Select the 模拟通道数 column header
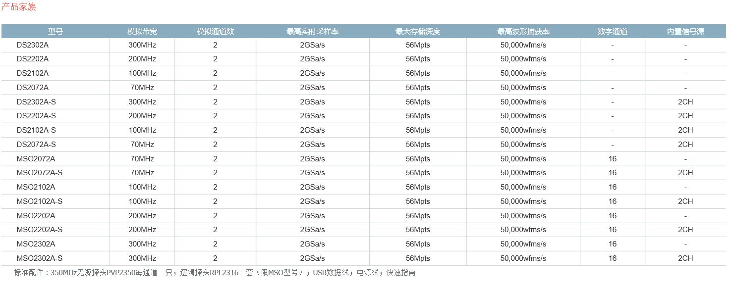This screenshot has height=295, width=730. [215, 32]
